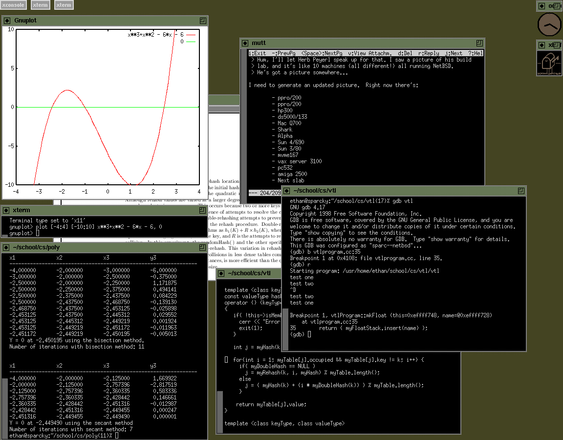Click 'Breakpoint 1 at 0x4108' line in gdb
Image resolution: width=563 pixels, height=440 pixels.
[366, 258]
